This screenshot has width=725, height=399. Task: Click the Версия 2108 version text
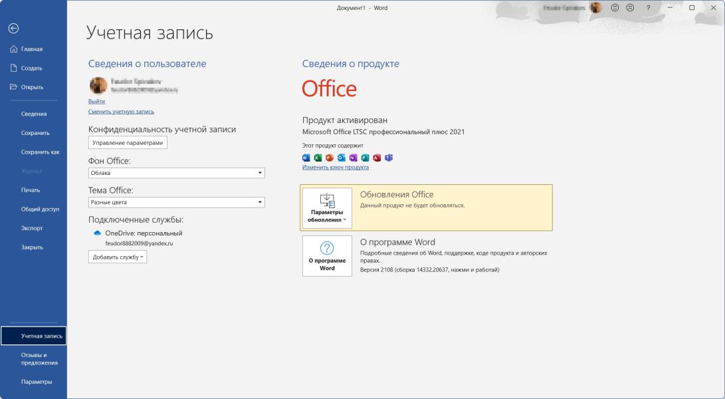coord(429,270)
